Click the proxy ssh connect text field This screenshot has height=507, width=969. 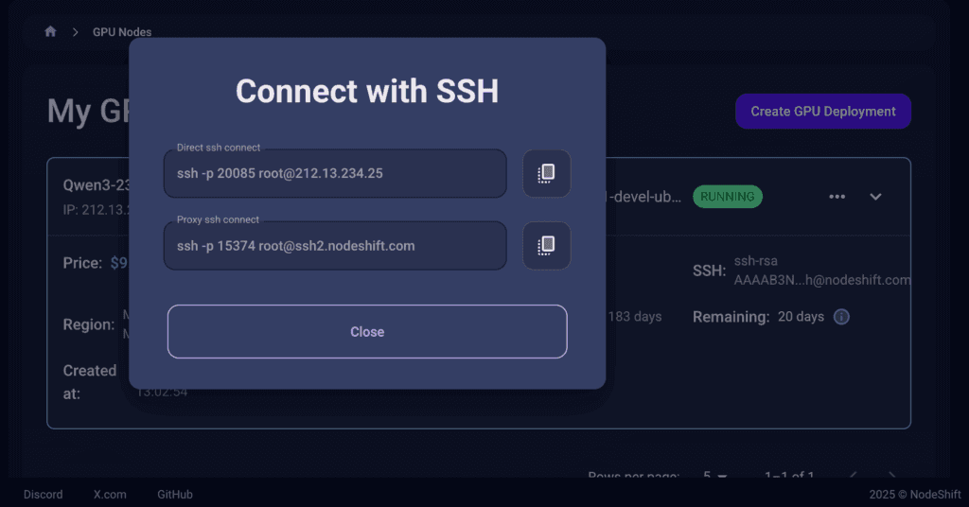[x=335, y=246]
